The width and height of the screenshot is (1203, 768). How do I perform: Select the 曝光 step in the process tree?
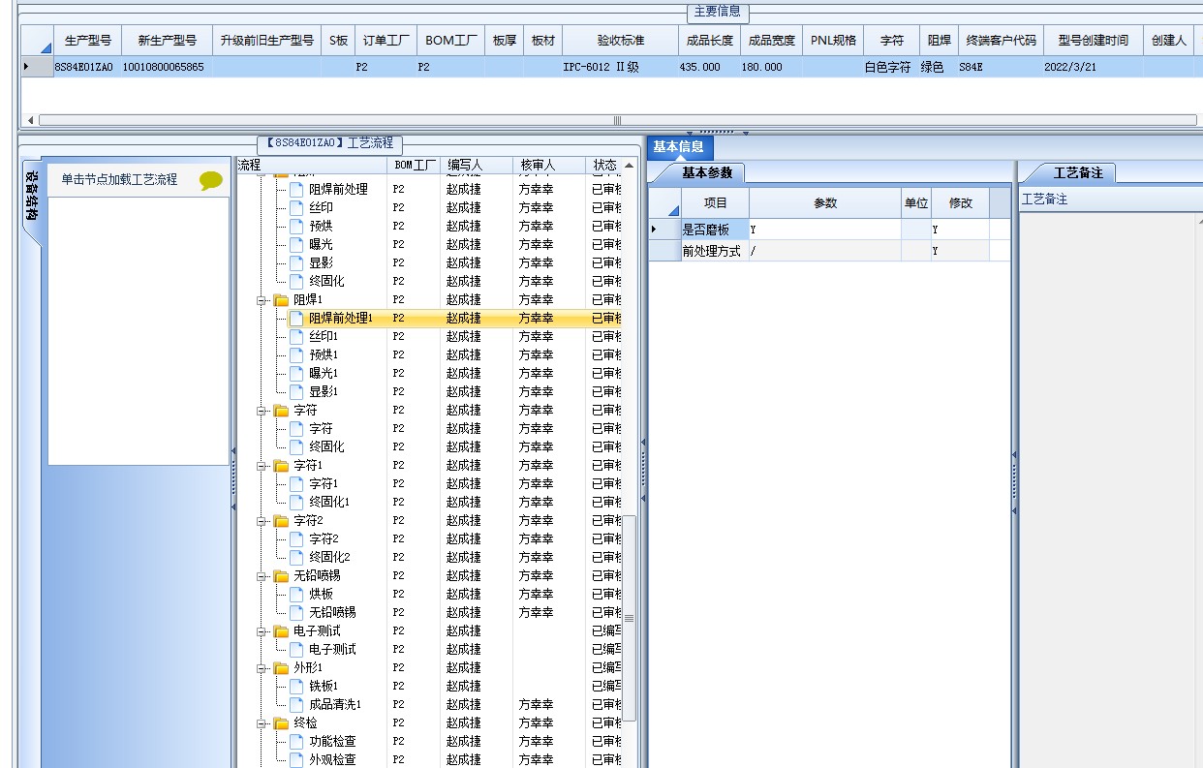[322, 244]
